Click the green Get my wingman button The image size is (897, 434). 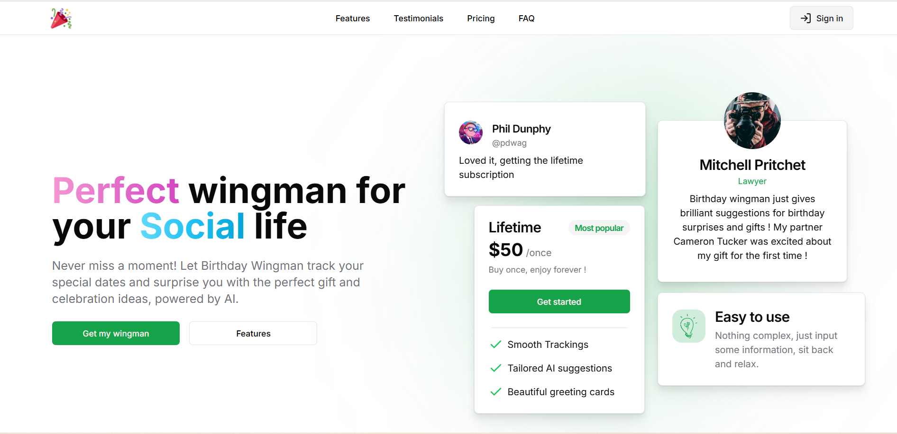(x=116, y=333)
